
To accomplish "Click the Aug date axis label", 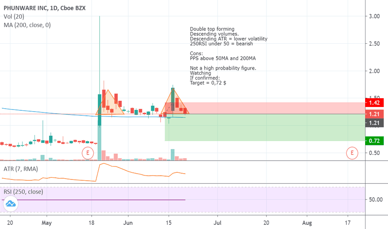I will coord(307,223).
